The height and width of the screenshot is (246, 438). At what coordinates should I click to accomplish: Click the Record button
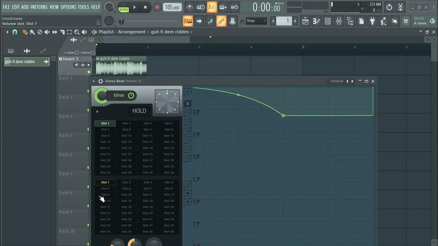[x=157, y=7]
